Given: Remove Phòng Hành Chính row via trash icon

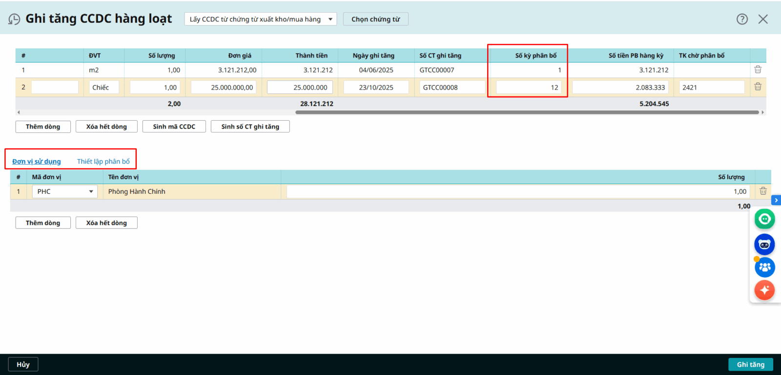Looking at the screenshot, I should (763, 191).
